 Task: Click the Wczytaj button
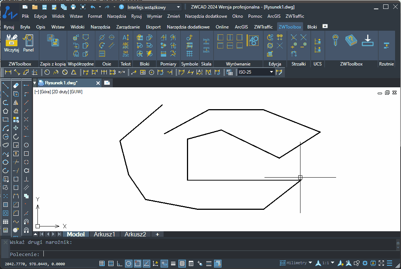[x=11, y=43]
